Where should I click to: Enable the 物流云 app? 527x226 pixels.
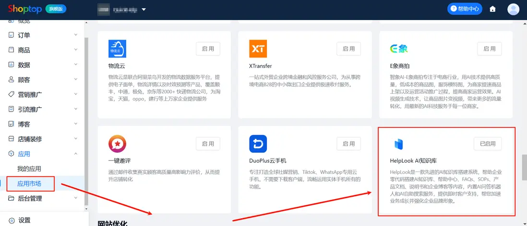208,49
